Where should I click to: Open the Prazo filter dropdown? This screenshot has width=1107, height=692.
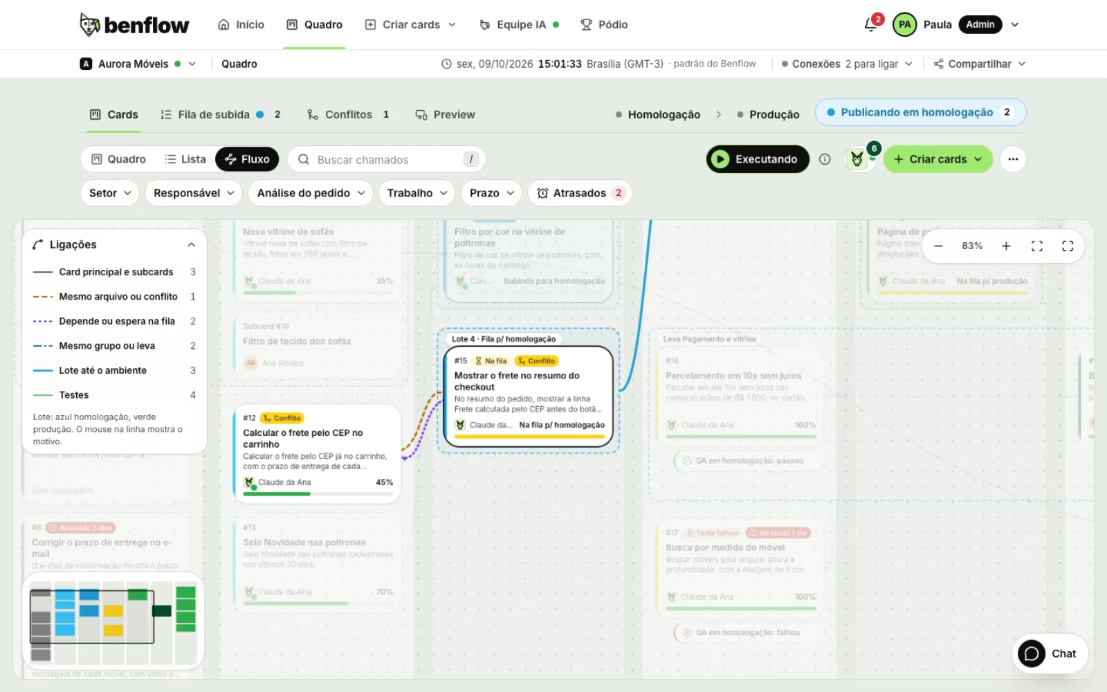coord(491,193)
